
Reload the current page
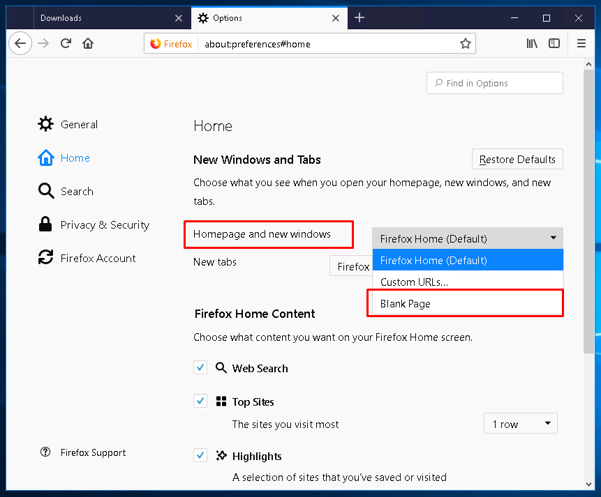tap(66, 43)
